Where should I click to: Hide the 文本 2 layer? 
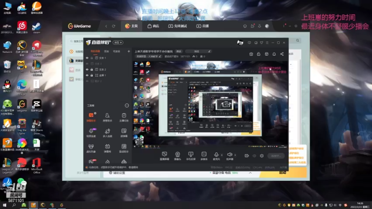click(87, 69)
